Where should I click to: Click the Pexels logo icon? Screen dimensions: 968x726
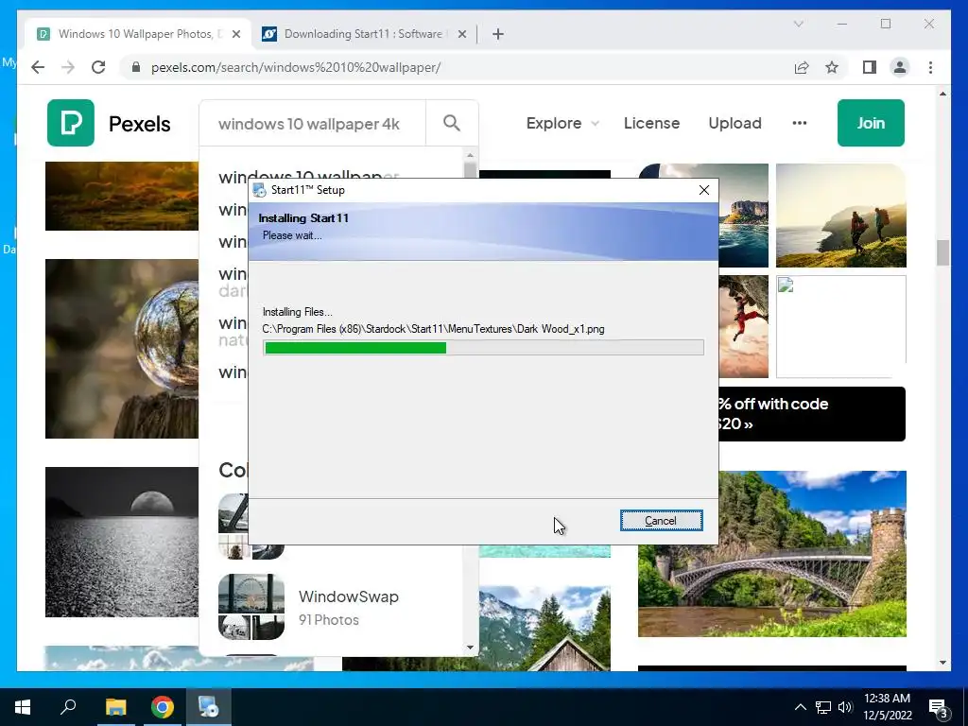(70, 123)
